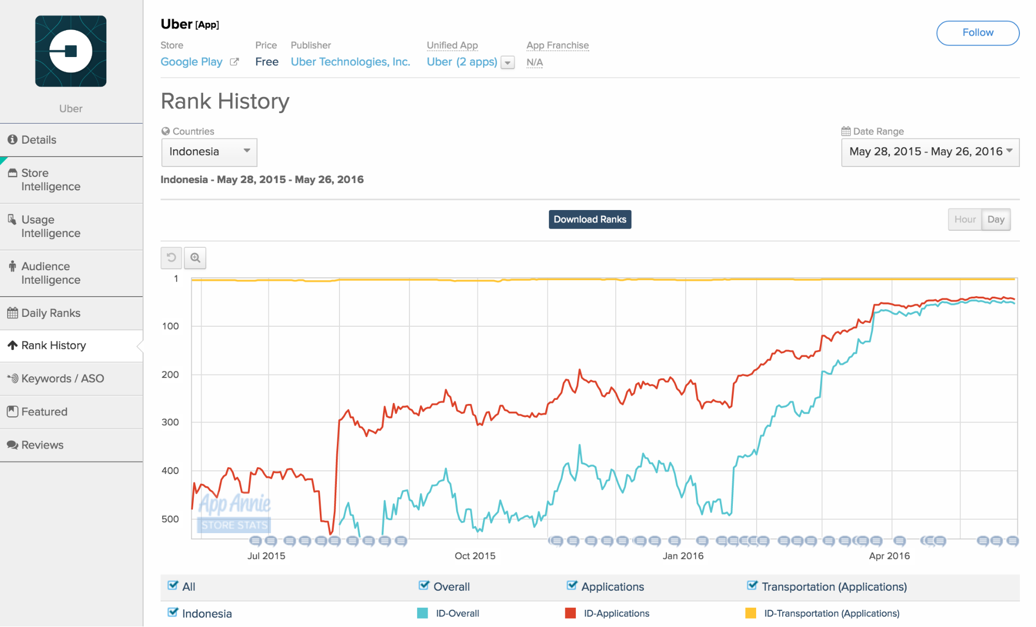Click the event marker above Apr 2016 label
Image resolution: width=1036 pixels, height=627 pixels.
pos(900,541)
